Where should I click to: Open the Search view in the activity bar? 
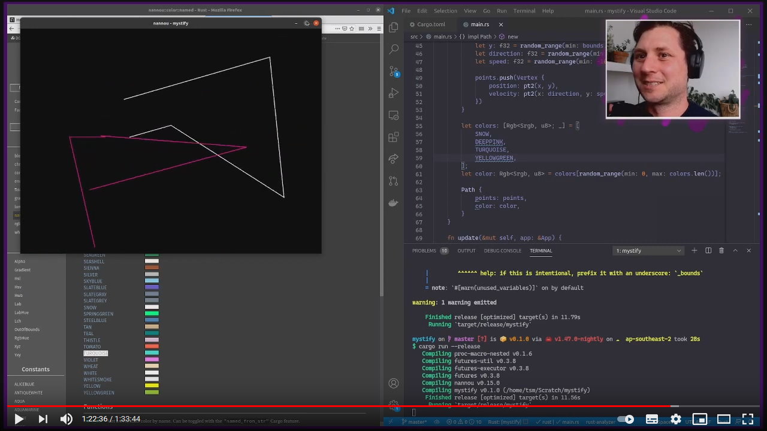click(x=394, y=49)
